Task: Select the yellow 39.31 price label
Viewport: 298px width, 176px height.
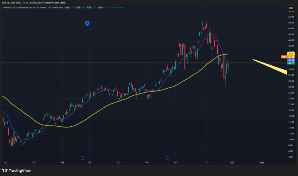Action: 291,54
